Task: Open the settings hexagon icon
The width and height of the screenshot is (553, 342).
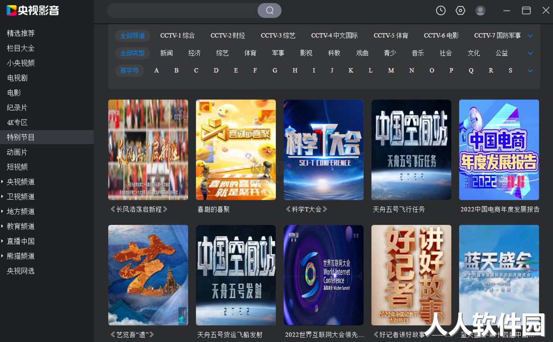Action: (x=460, y=11)
